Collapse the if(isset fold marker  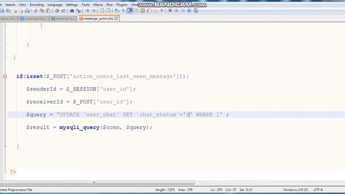(x=5, y=77)
